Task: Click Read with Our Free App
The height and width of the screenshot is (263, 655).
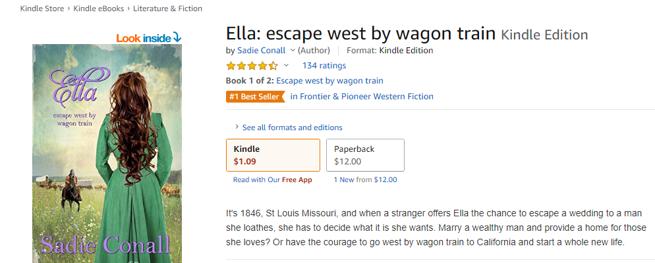Action: 272,180
